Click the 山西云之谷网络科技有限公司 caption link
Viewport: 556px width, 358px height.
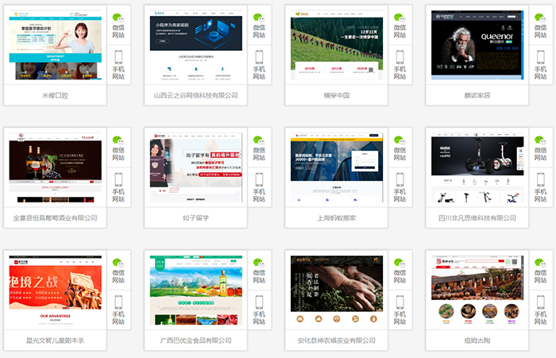pos(195,95)
